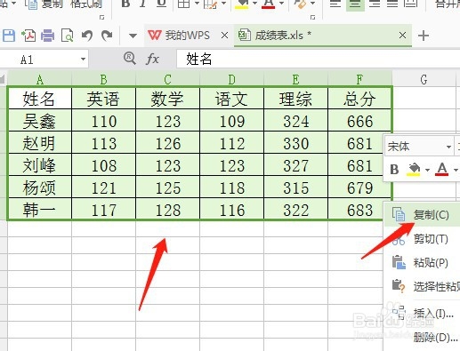
Task: Apply red font color from ribbon
Action: 269,4
